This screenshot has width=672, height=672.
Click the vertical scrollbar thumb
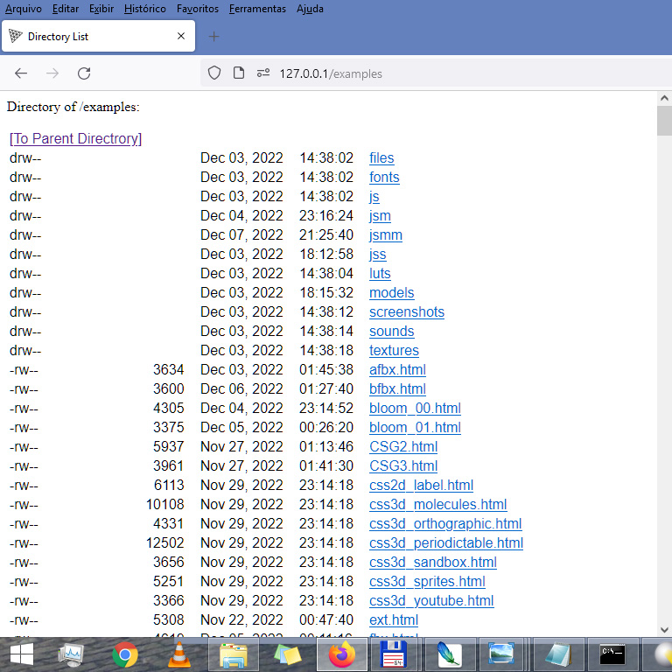[664, 121]
